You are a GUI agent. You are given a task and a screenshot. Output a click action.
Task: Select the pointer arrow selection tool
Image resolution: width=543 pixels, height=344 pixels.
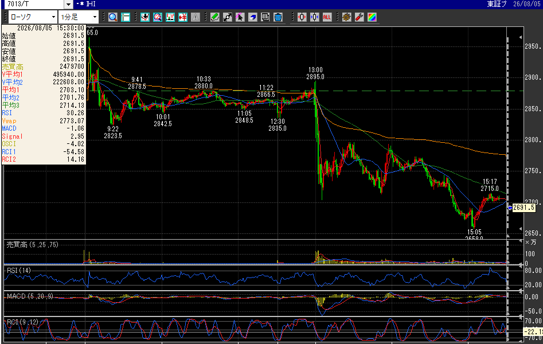pos(240,17)
